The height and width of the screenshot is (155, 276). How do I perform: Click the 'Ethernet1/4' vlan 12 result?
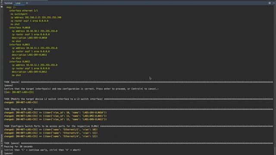click(51, 136)
